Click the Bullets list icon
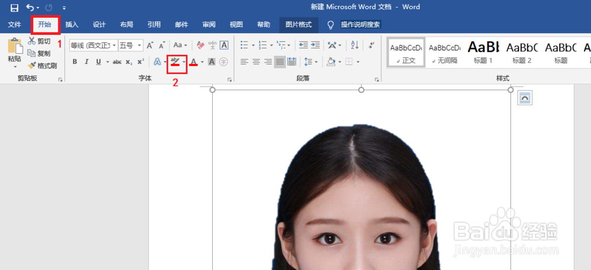The image size is (591, 270). tap(245, 45)
